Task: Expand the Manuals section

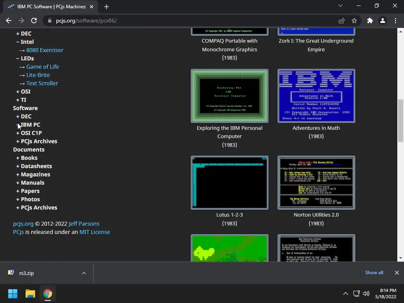Action: click(30, 183)
